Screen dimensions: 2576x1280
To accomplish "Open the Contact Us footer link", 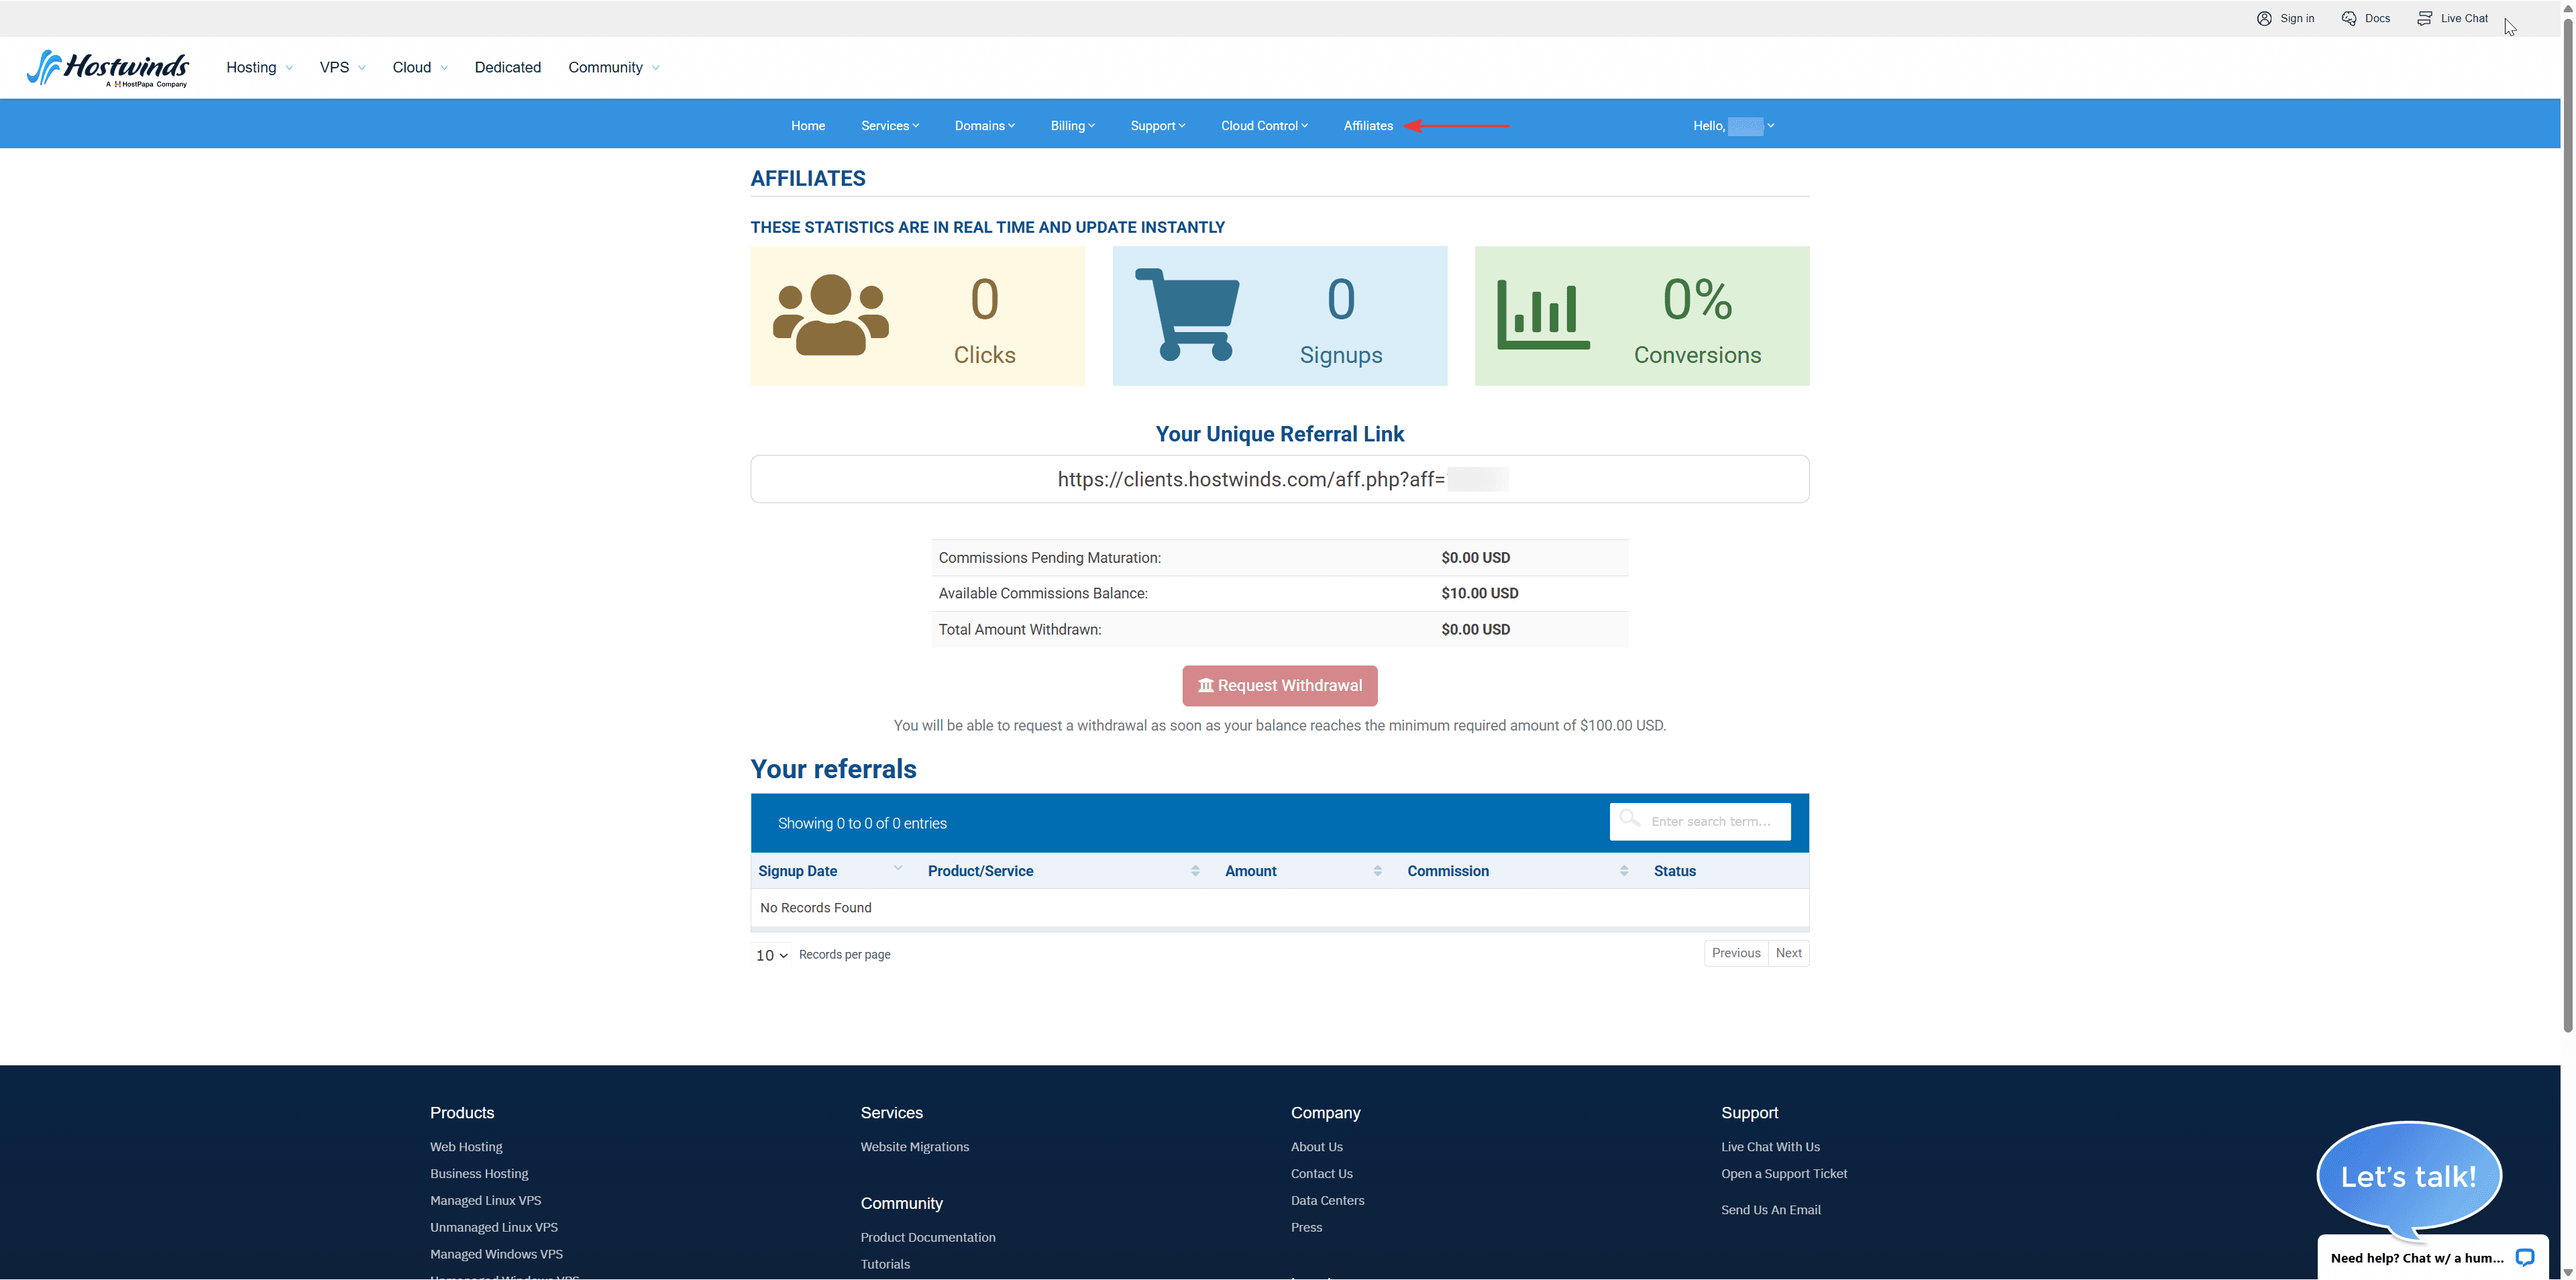I will click(1322, 1174).
